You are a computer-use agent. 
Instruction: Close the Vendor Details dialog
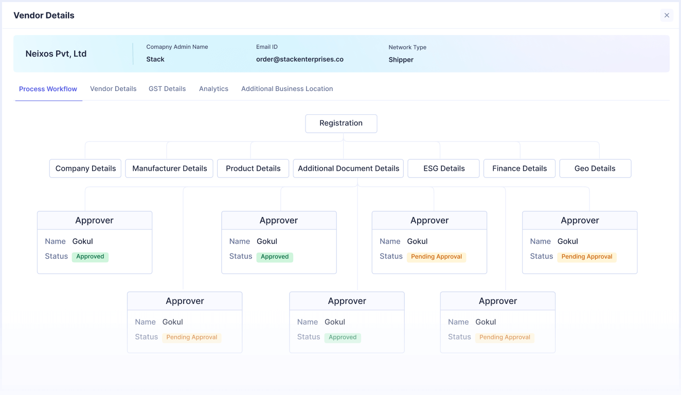click(x=667, y=15)
